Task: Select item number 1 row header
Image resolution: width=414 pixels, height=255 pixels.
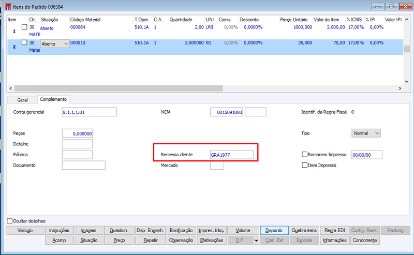Action: point(14,31)
